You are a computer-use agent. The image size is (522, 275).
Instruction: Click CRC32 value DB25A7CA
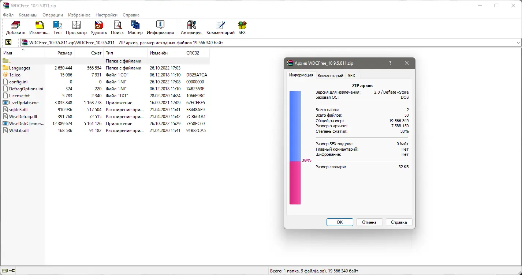(x=197, y=75)
